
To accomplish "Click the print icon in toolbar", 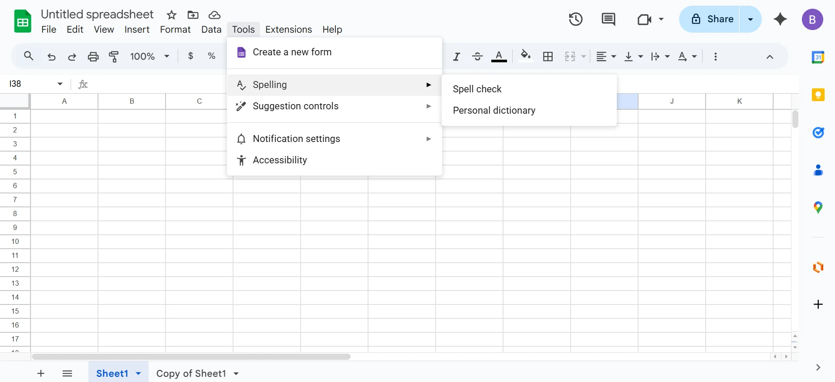I will (93, 57).
